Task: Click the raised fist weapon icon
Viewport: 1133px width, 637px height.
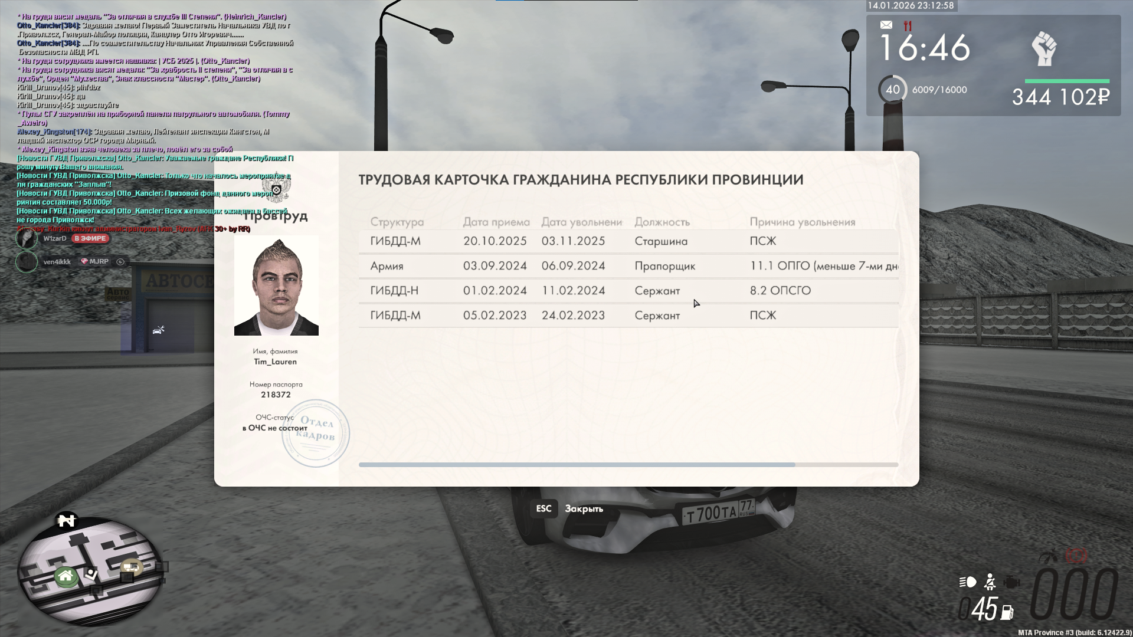Action: pyautogui.click(x=1044, y=50)
